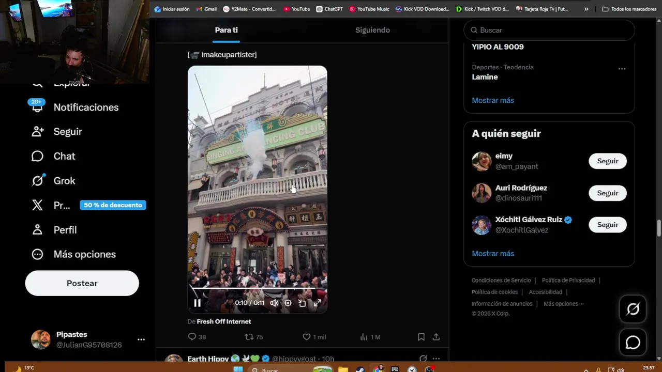Open Condiciones de Servicio link
The height and width of the screenshot is (372, 662).
pyautogui.click(x=501, y=281)
